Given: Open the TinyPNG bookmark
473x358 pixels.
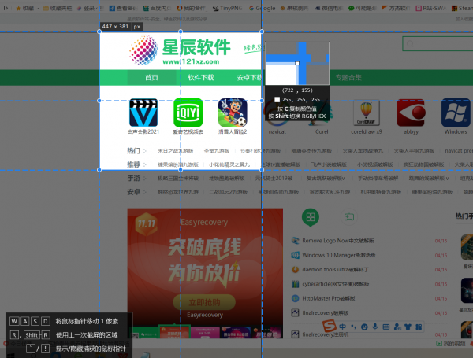Looking at the screenshot, I should (x=228, y=8).
